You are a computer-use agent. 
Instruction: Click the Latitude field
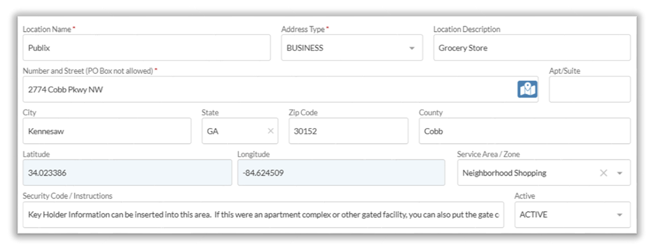point(127,173)
